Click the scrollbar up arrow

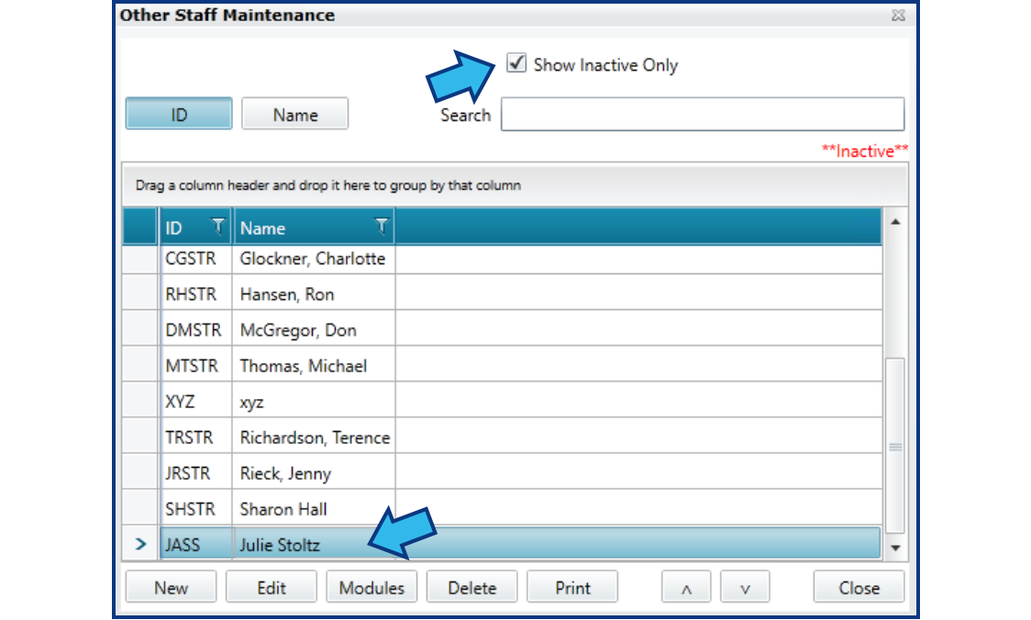895,222
